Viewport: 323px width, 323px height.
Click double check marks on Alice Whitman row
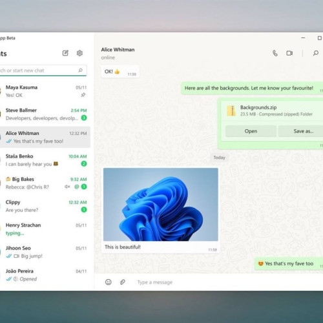(x=9, y=141)
